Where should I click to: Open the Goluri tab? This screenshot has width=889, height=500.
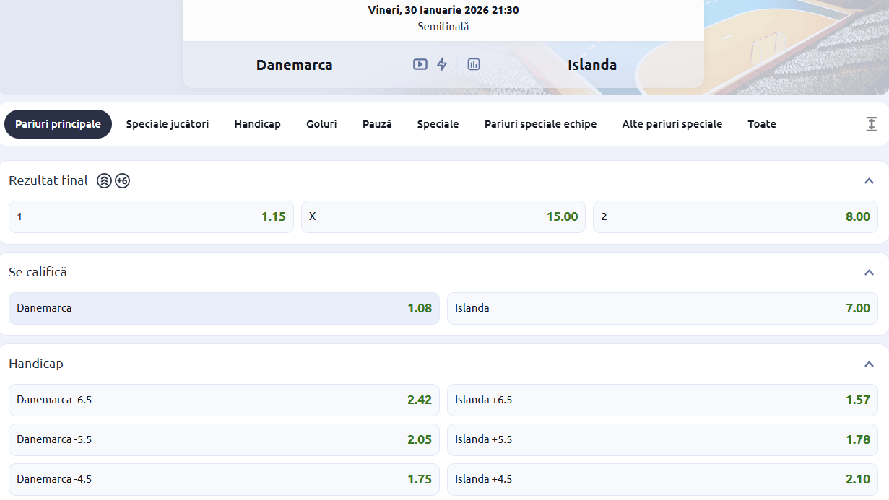coord(321,124)
